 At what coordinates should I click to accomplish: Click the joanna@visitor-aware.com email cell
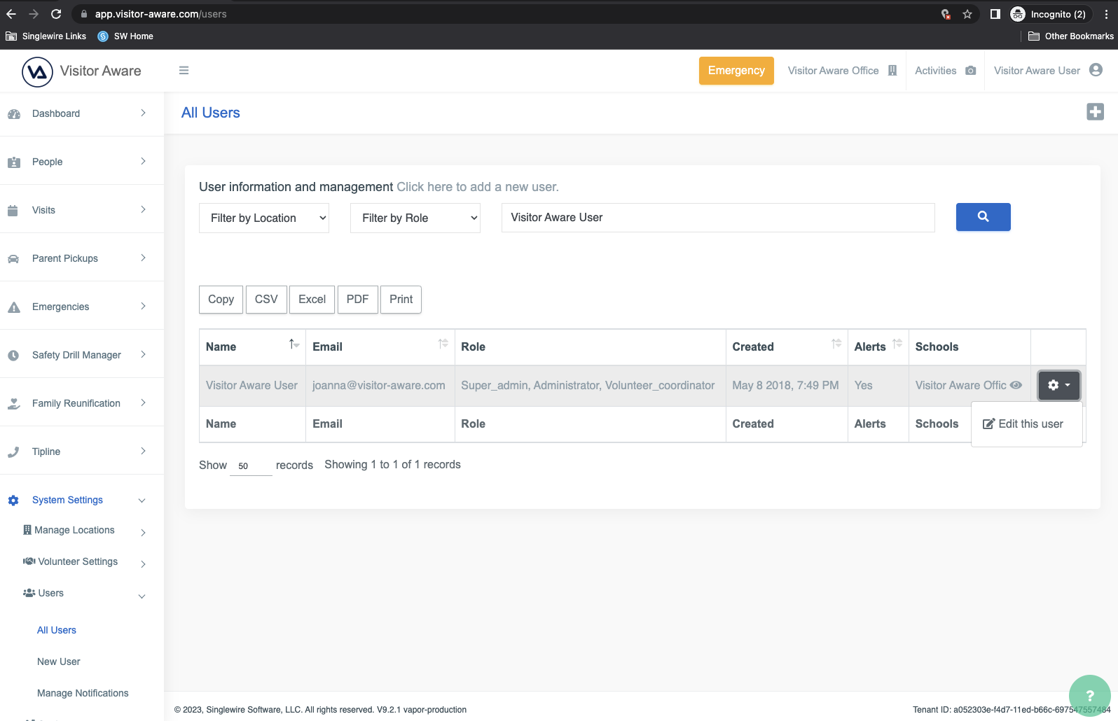coord(379,385)
